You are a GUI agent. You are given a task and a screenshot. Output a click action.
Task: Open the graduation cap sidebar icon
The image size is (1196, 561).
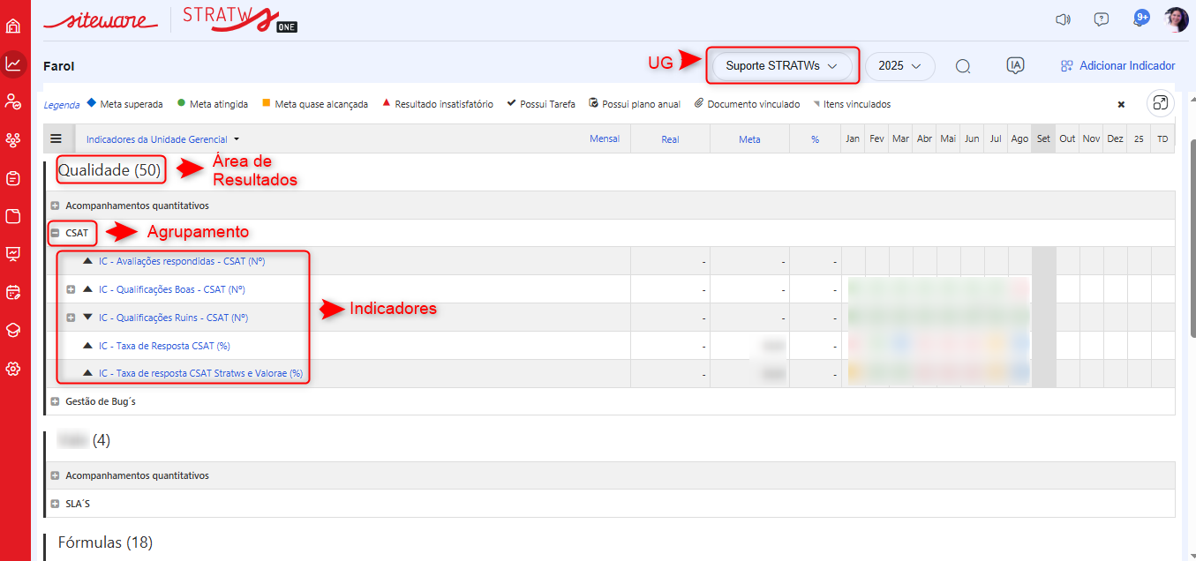[x=13, y=330]
